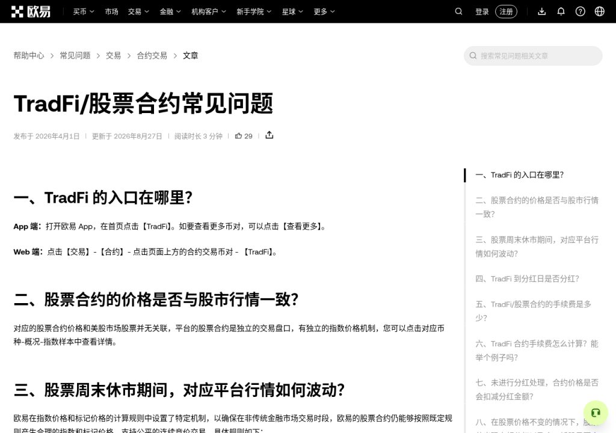The image size is (616, 433).
Task: Jump to 五、TradFi/股票合约的手续费是多少 in contents
Action: pyautogui.click(x=534, y=311)
